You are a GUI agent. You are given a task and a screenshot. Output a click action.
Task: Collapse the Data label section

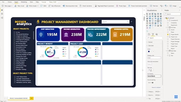click(x=147, y=46)
